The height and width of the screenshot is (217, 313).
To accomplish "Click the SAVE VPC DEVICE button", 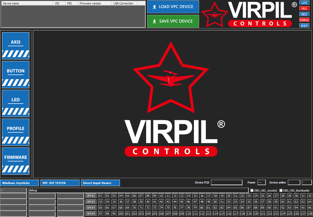I will [173, 21].
